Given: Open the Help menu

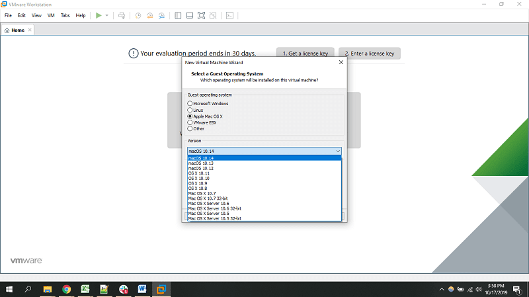Looking at the screenshot, I should pos(81,15).
